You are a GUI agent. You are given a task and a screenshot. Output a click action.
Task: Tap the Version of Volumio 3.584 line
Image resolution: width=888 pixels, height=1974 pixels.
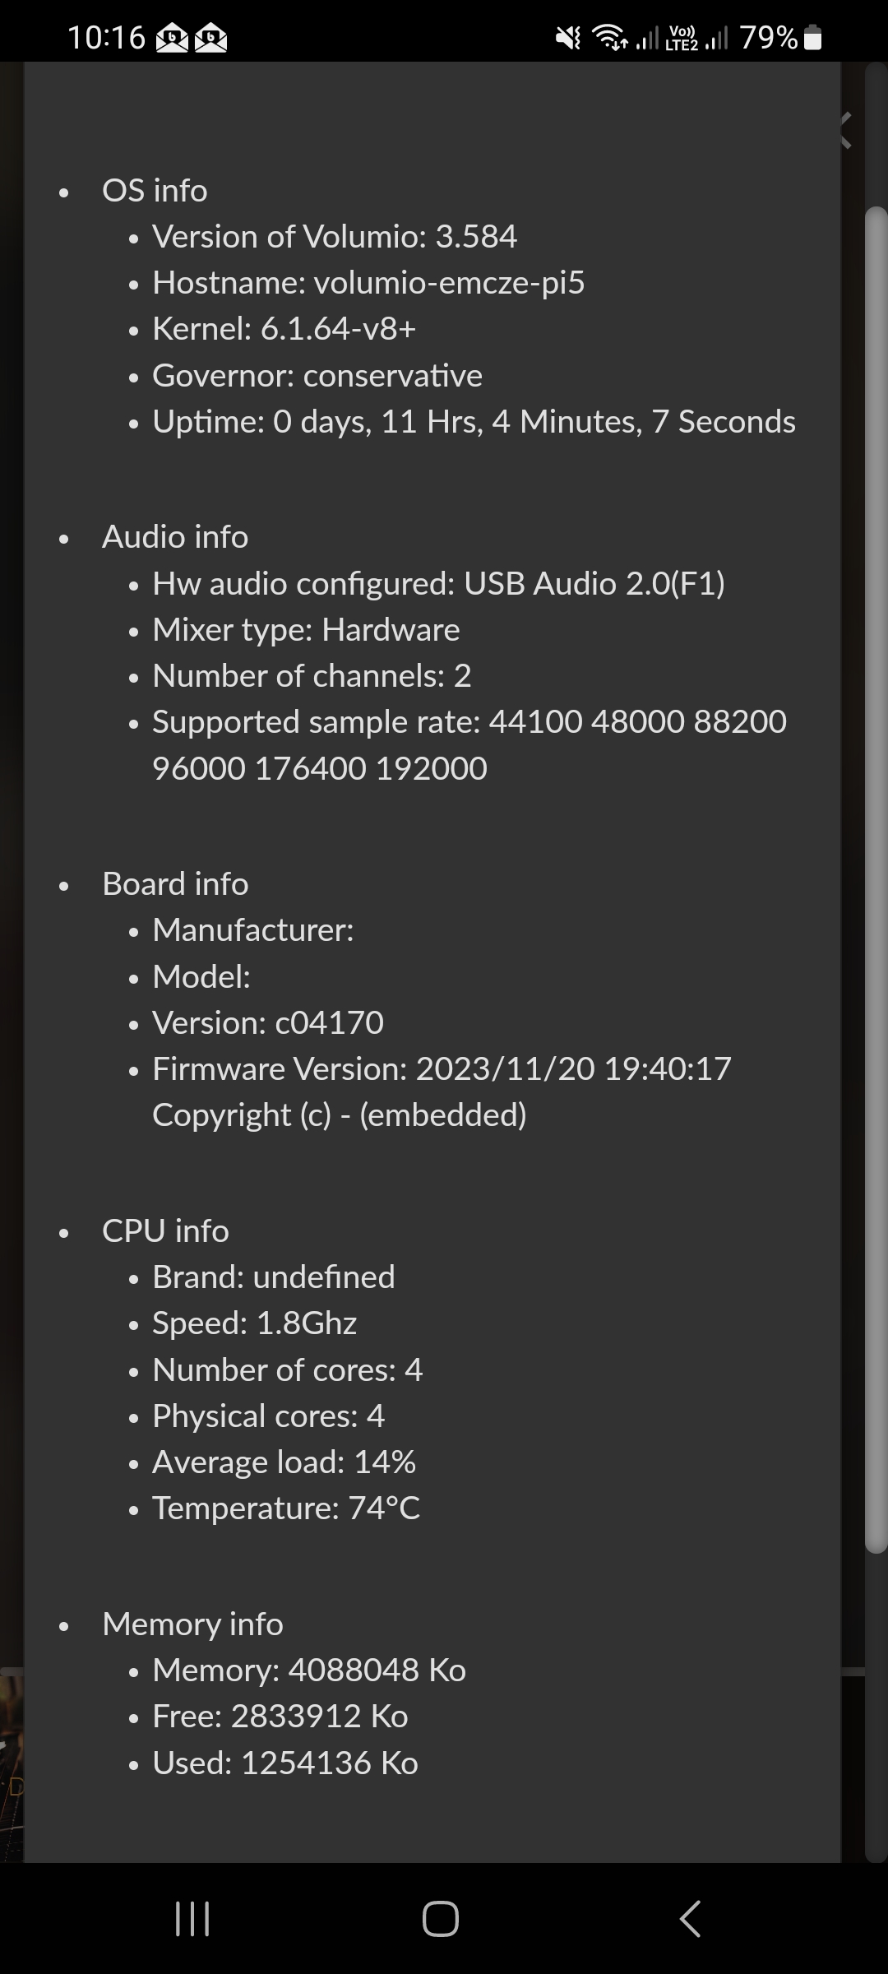click(x=335, y=237)
